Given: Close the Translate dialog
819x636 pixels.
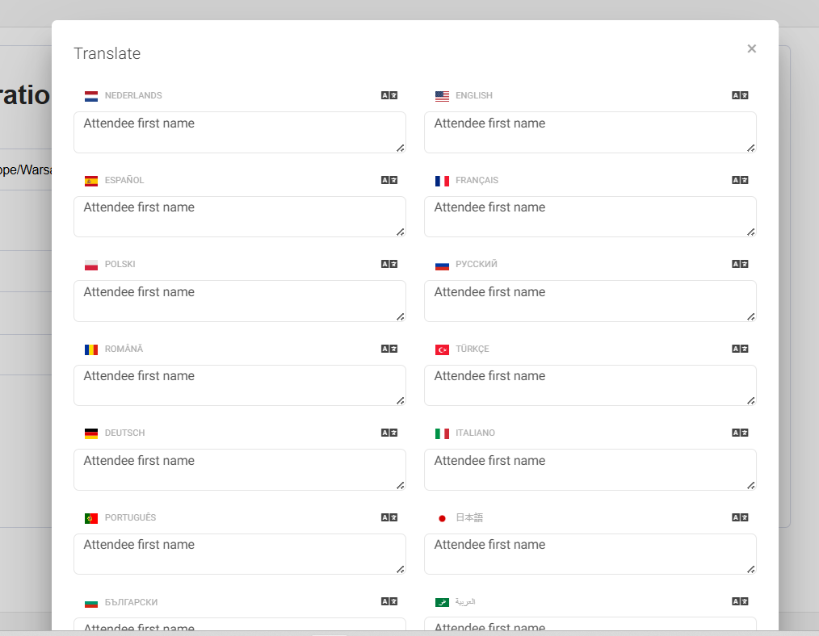Looking at the screenshot, I should point(751,48).
